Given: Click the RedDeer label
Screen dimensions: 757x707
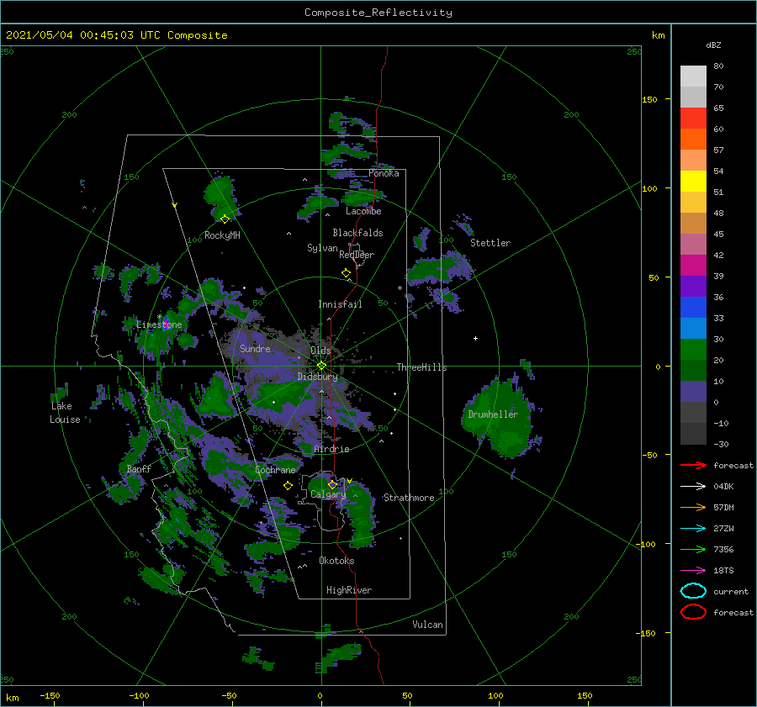Looking at the screenshot, I should (x=357, y=255).
